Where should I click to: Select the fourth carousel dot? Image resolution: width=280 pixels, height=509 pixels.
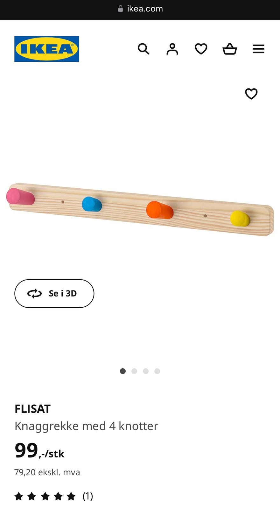pos(157,371)
